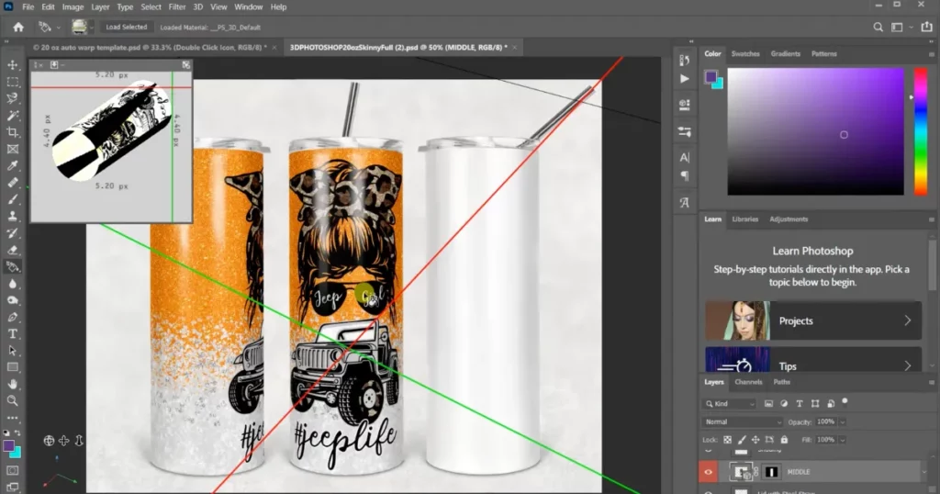Click the Load Selected button
The image size is (940, 494).
(127, 27)
